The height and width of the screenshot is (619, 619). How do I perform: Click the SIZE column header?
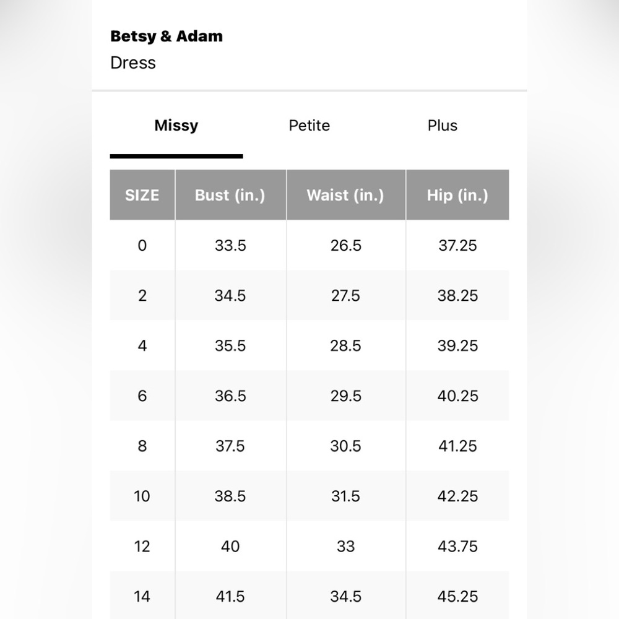[x=142, y=196]
